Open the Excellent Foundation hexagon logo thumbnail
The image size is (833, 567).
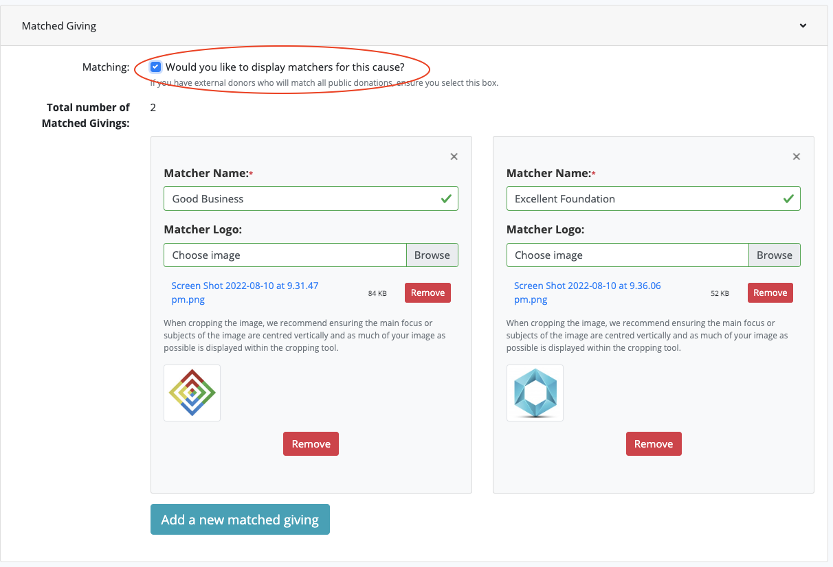pos(535,393)
